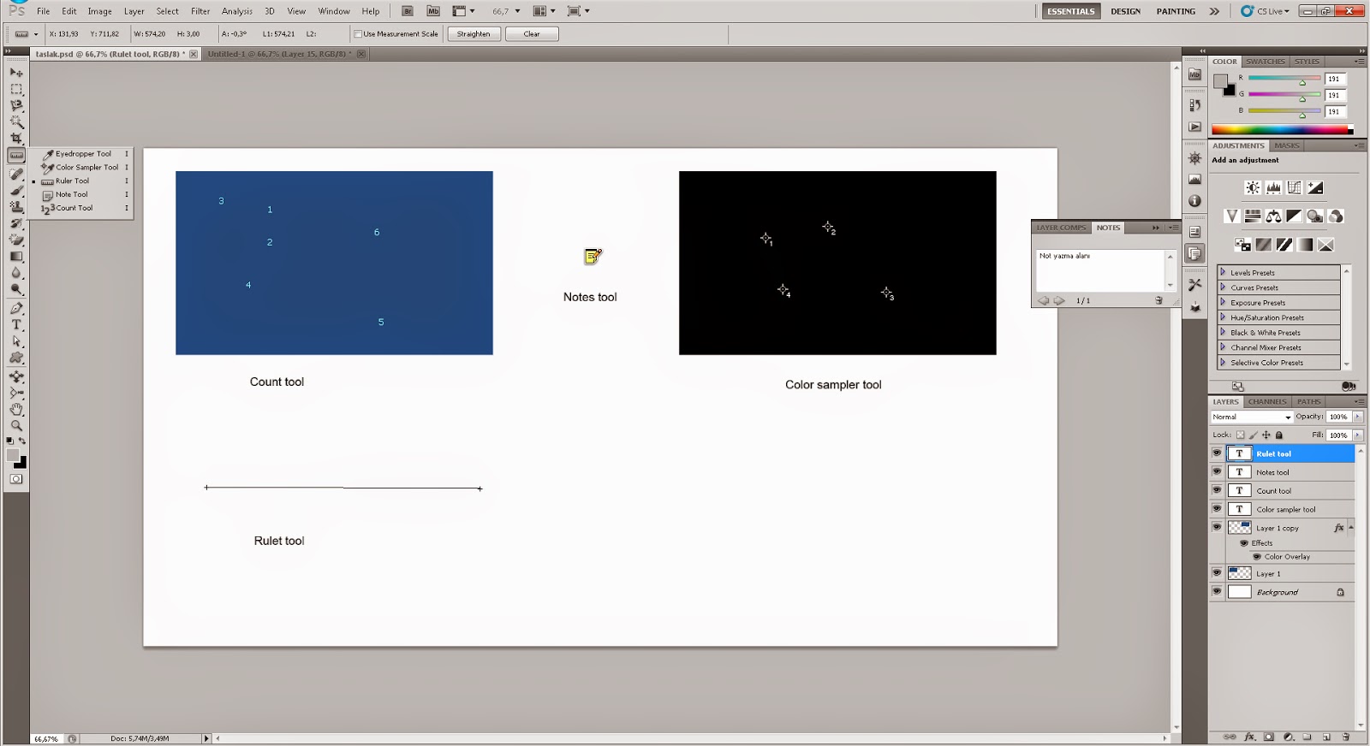Switch to Design workspace

1126,11
